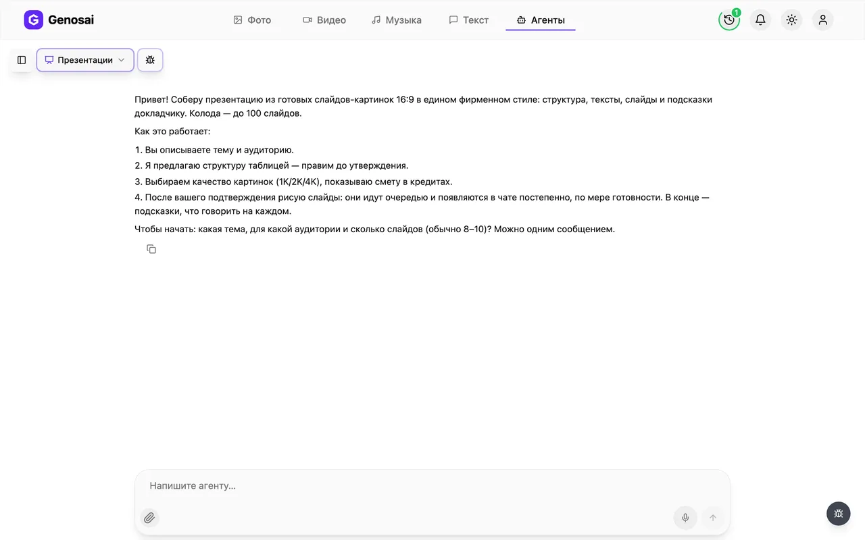Viewport: 865px width, 540px height.
Task: Focus the Напишите агенту input field
Action: point(432,486)
